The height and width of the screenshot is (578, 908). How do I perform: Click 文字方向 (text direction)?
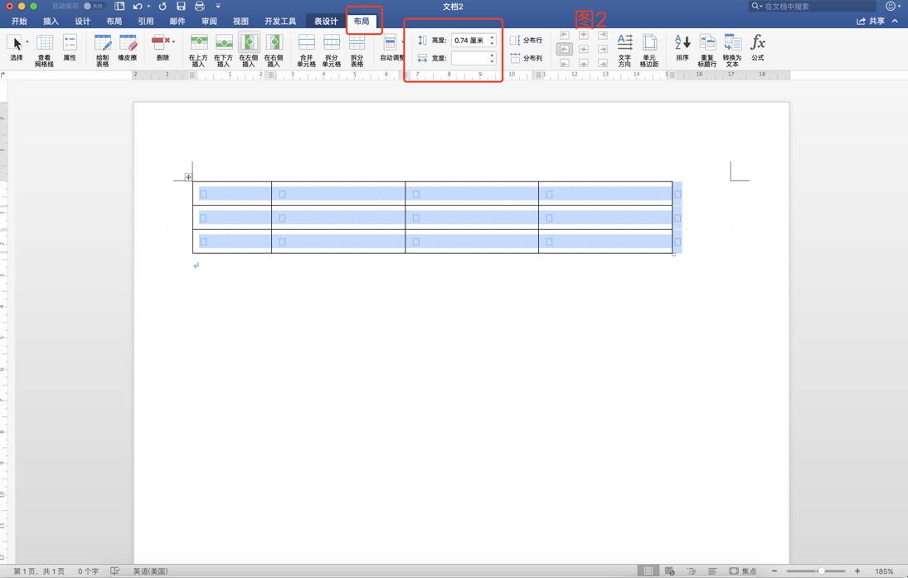click(624, 51)
